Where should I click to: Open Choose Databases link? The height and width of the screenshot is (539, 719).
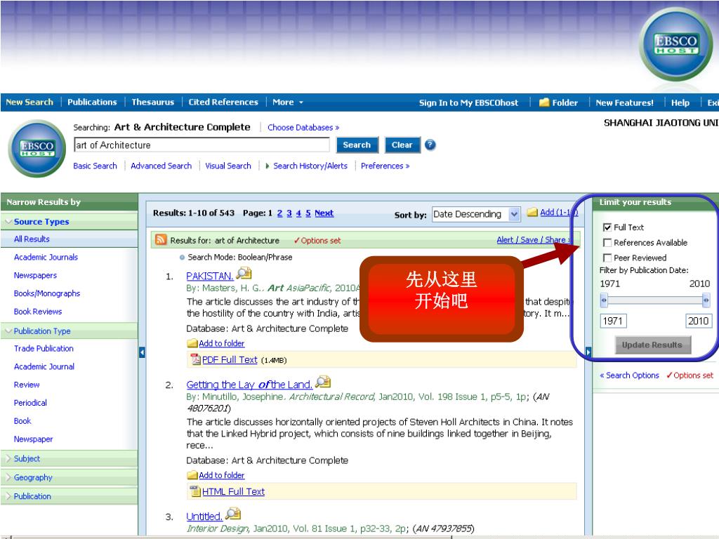(x=303, y=128)
